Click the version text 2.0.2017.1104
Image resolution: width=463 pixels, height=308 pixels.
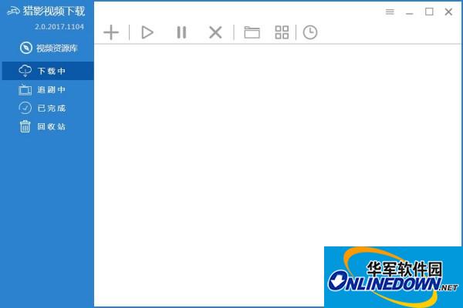coord(59,27)
